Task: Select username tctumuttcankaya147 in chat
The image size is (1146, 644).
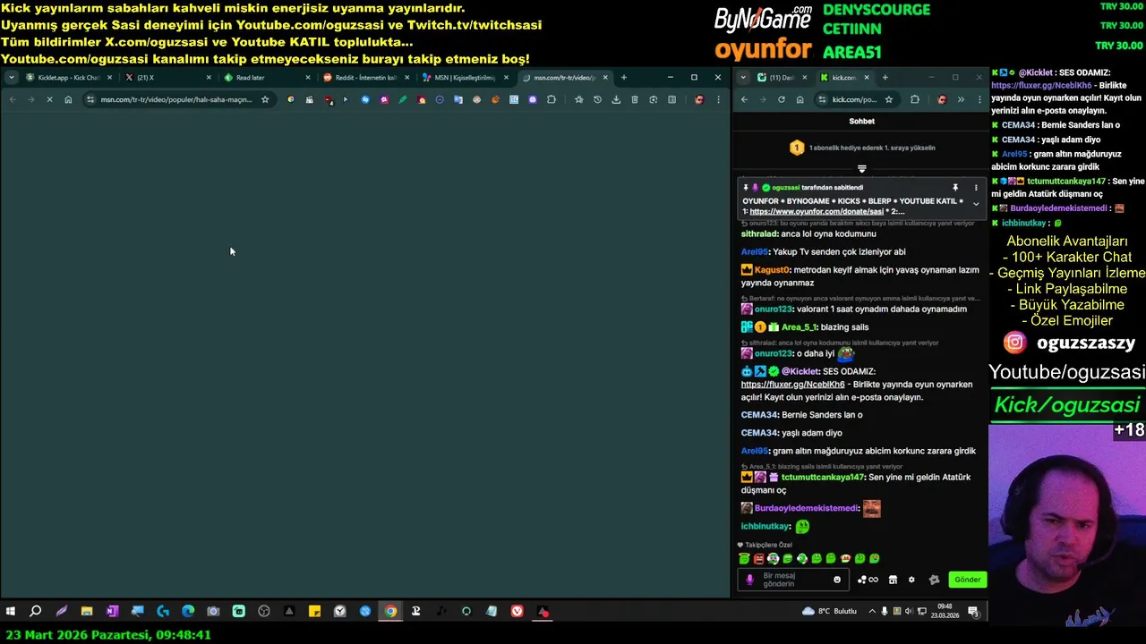Action: [x=823, y=478]
